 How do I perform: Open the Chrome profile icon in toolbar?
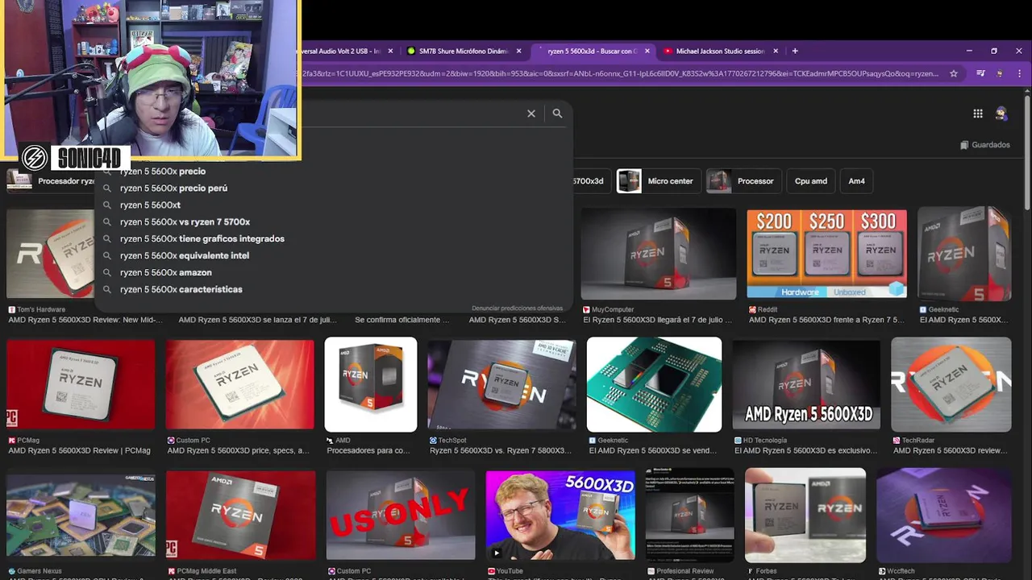[x=1000, y=73]
